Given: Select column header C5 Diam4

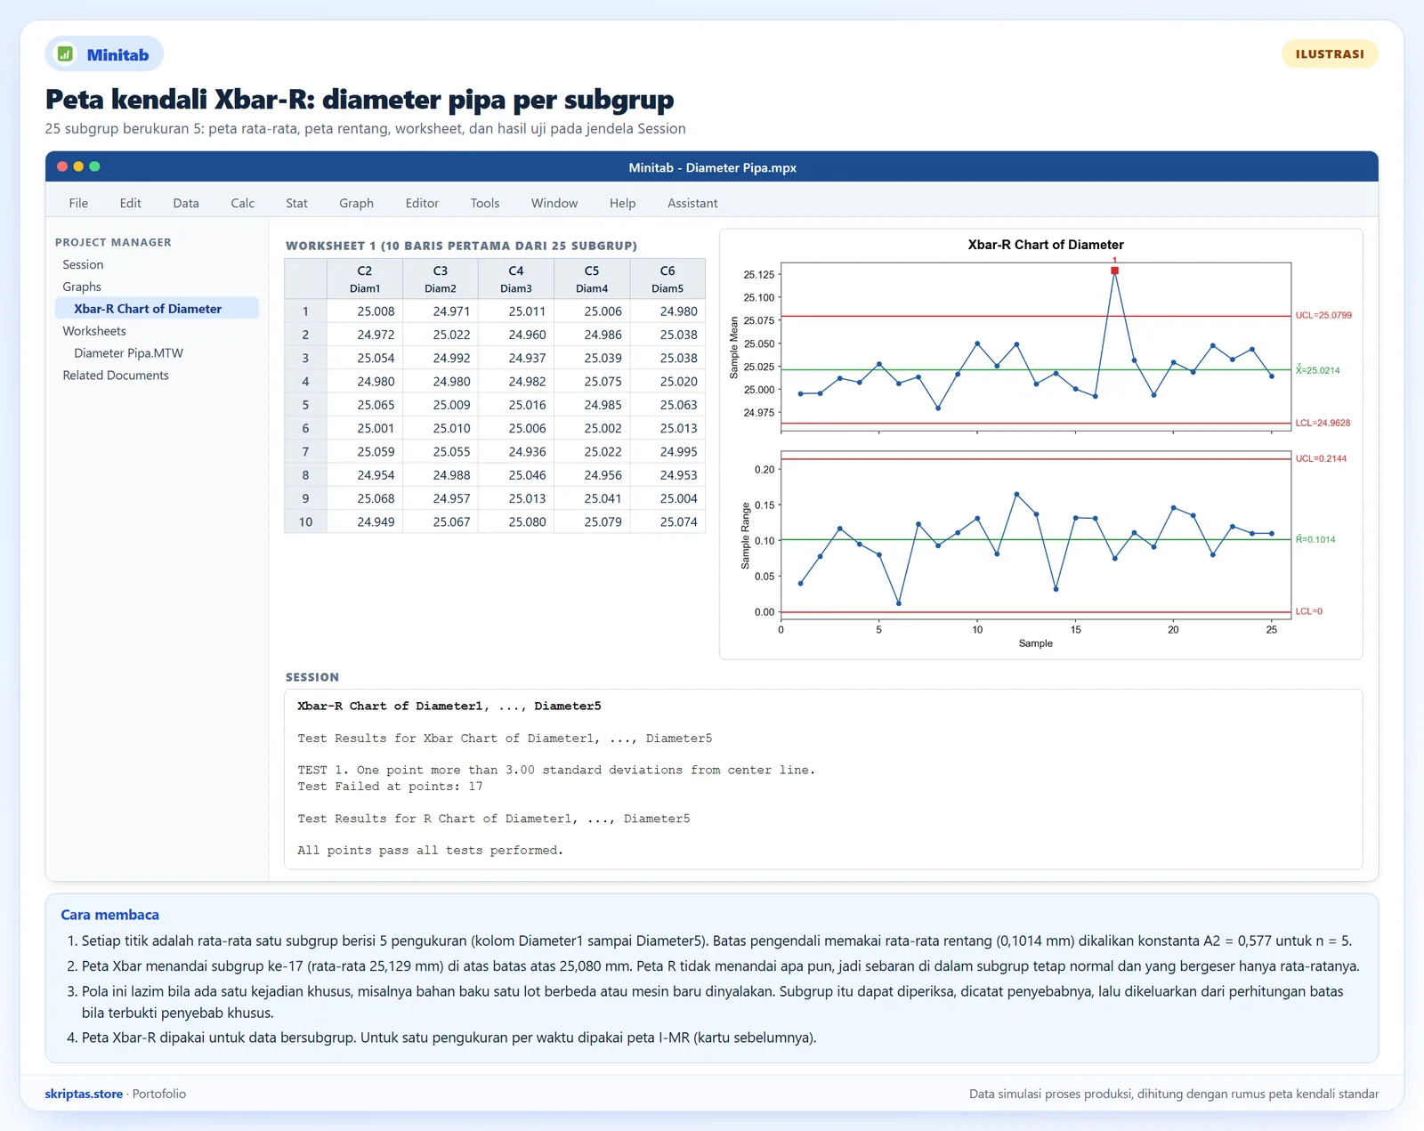Looking at the screenshot, I should (x=592, y=279).
